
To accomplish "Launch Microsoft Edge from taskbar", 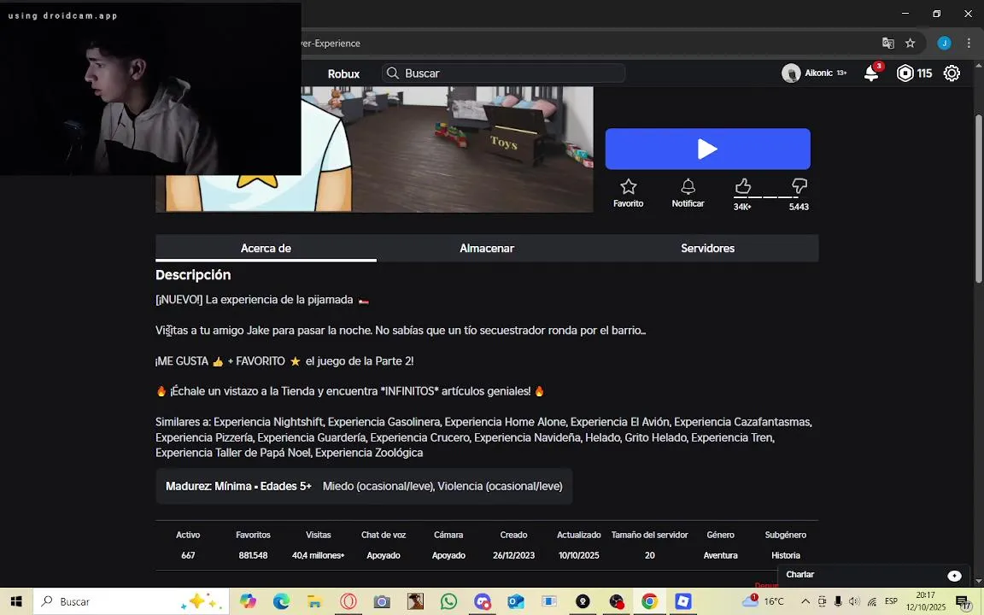I will click(281, 602).
